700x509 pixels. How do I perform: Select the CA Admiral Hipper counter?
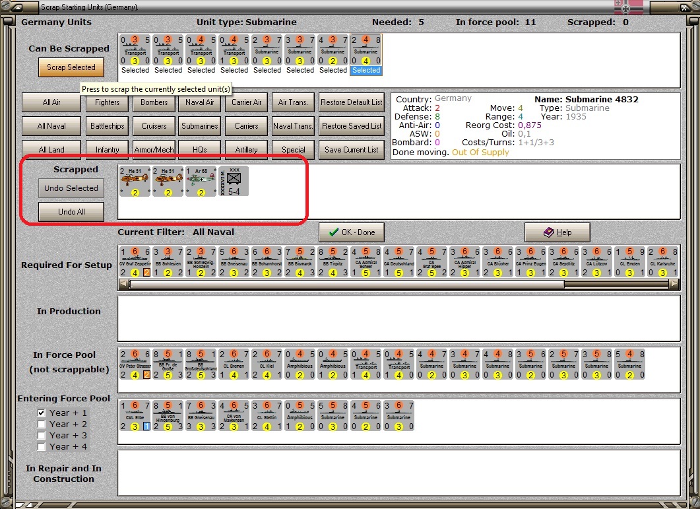[x=465, y=262]
